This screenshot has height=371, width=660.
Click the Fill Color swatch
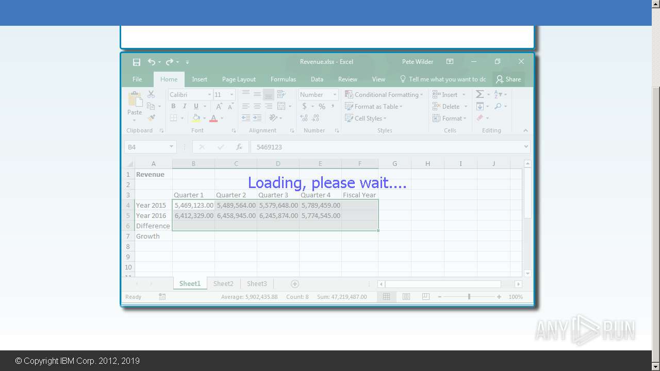tap(196, 118)
